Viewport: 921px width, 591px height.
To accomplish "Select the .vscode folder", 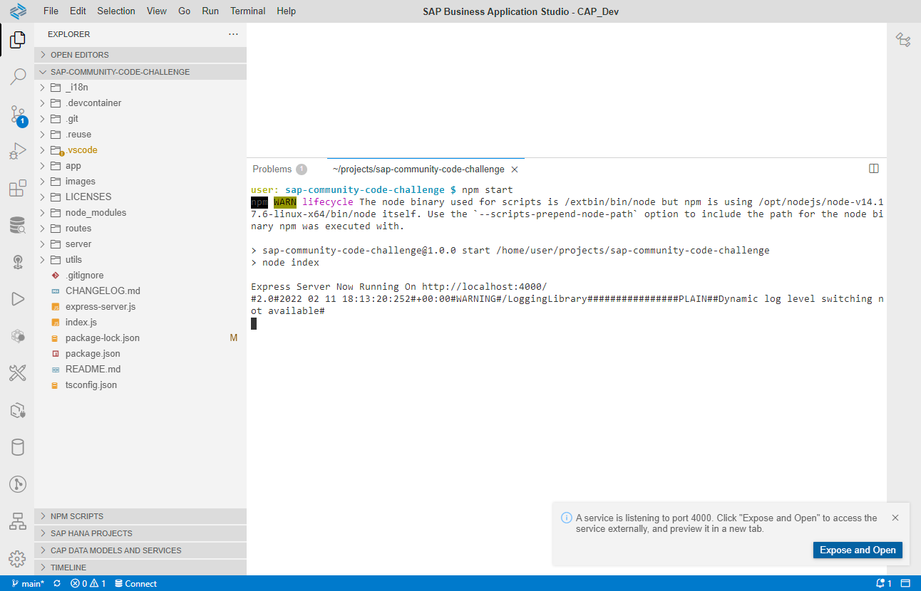I will (x=140, y=150).
